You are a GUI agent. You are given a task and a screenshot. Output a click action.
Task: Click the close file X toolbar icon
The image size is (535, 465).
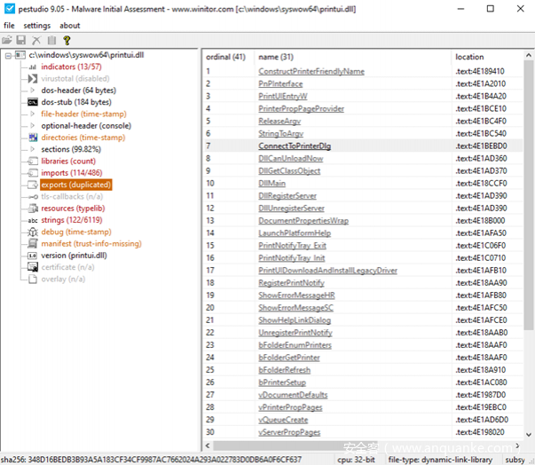tap(36, 41)
